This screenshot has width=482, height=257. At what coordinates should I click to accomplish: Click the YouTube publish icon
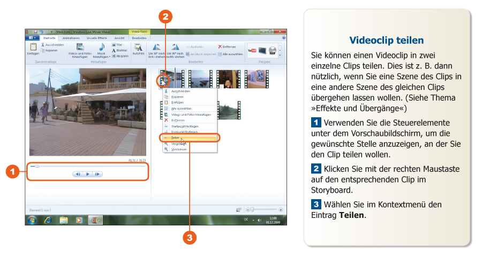click(x=252, y=50)
